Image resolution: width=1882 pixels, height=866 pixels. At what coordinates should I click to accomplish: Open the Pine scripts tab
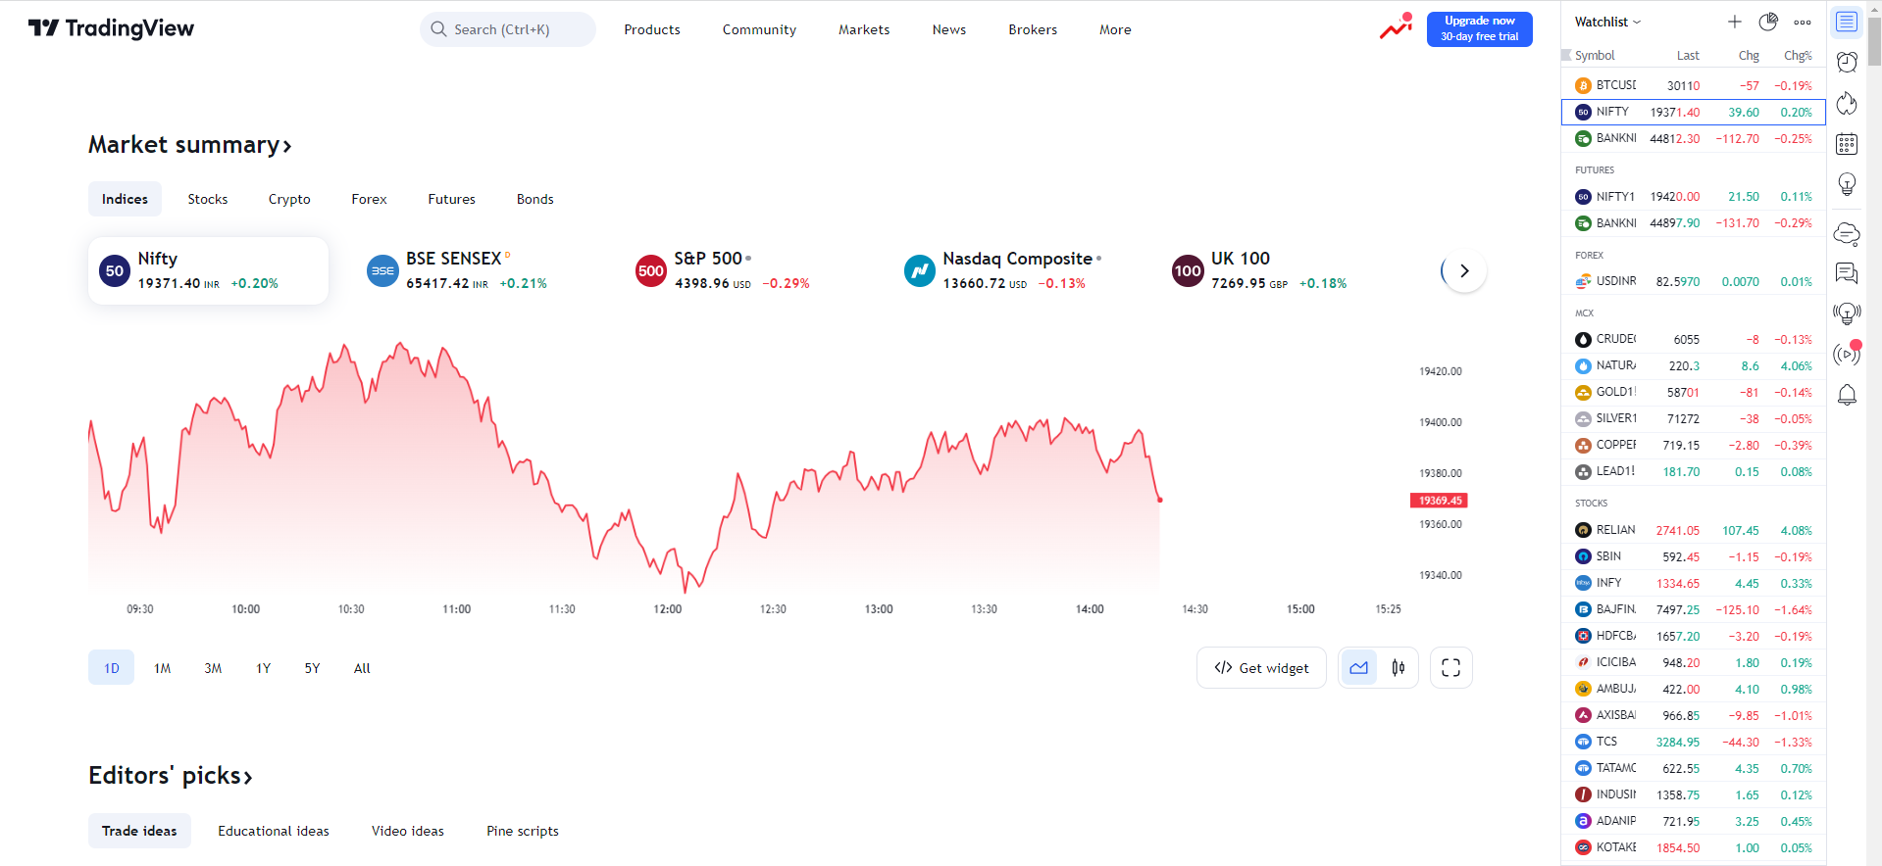pos(523,831)
